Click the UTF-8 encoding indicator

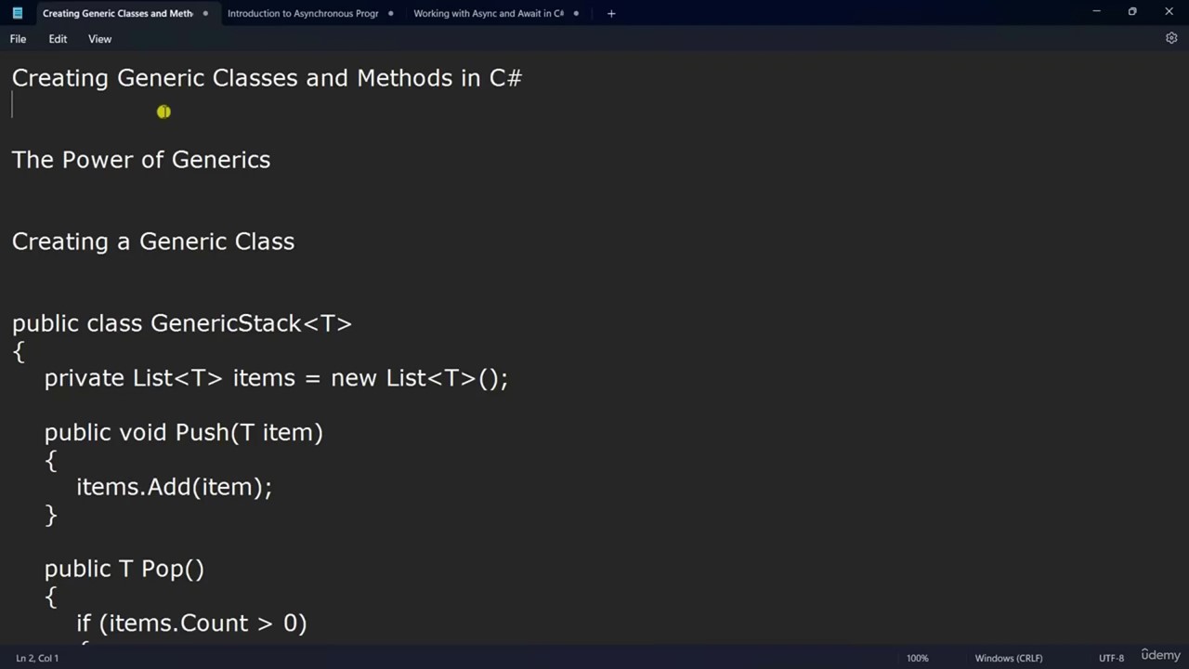[1111, 658]
